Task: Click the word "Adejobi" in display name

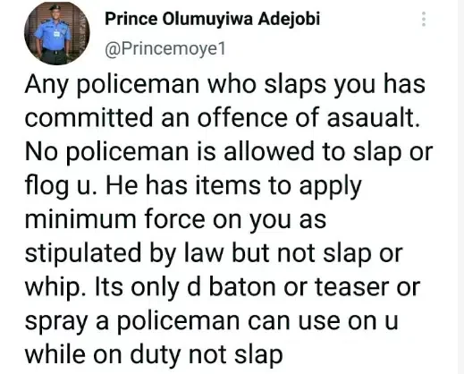Action: click(289, 20)
